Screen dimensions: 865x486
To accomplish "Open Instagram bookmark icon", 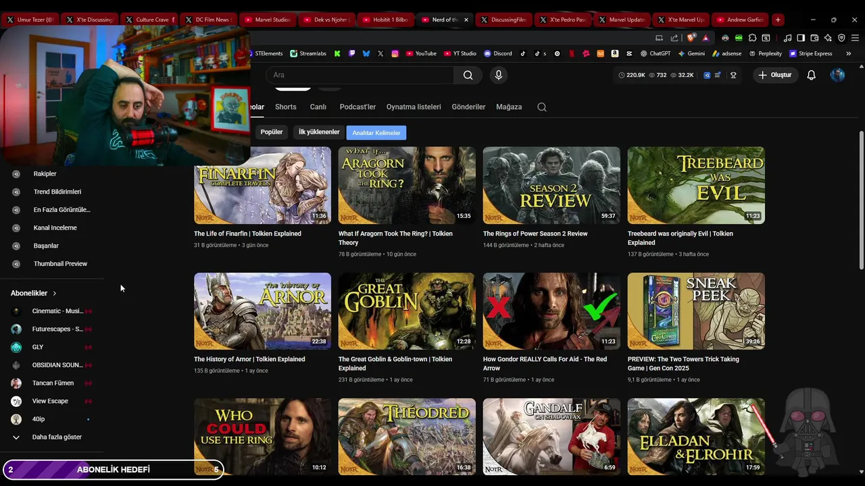I will coord(395,53).
